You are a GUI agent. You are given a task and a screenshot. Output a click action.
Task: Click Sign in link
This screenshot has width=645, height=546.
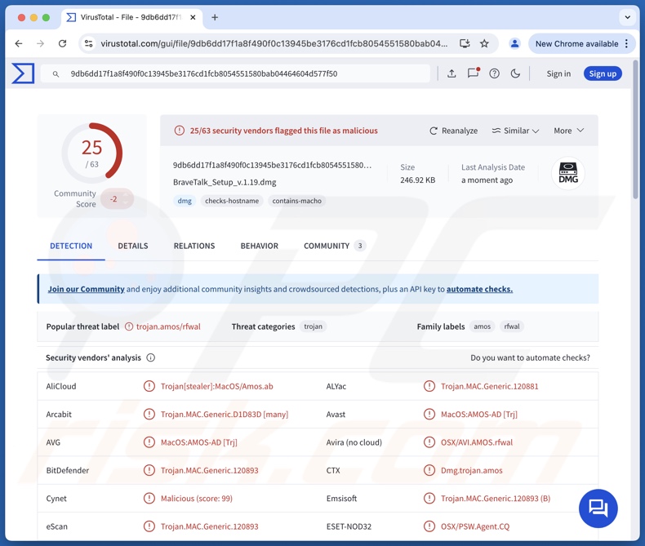click(x=558, y=73)
